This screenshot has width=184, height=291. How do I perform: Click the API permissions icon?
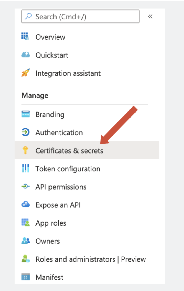pos(25,186)
